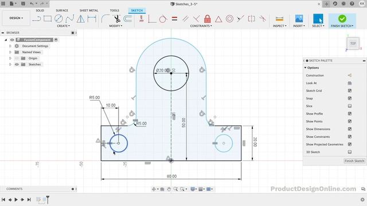This screenshot has width=367, height=206.
Task: Apply the Horizontal/Vertical constraint
Action: point(142,19)
